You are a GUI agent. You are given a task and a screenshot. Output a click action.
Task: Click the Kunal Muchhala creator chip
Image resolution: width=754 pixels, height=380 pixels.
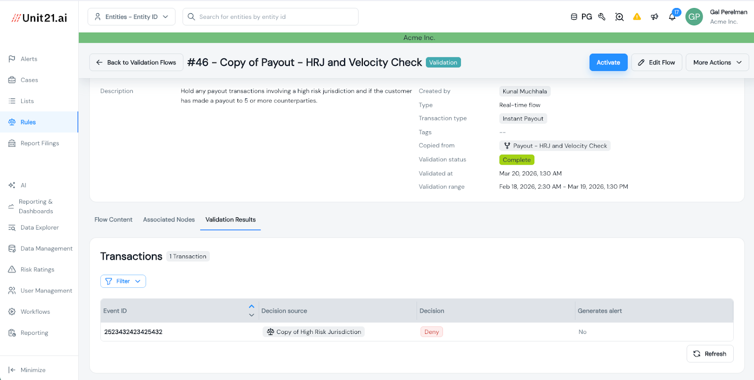pyautogui.click(x=525, y=91)
